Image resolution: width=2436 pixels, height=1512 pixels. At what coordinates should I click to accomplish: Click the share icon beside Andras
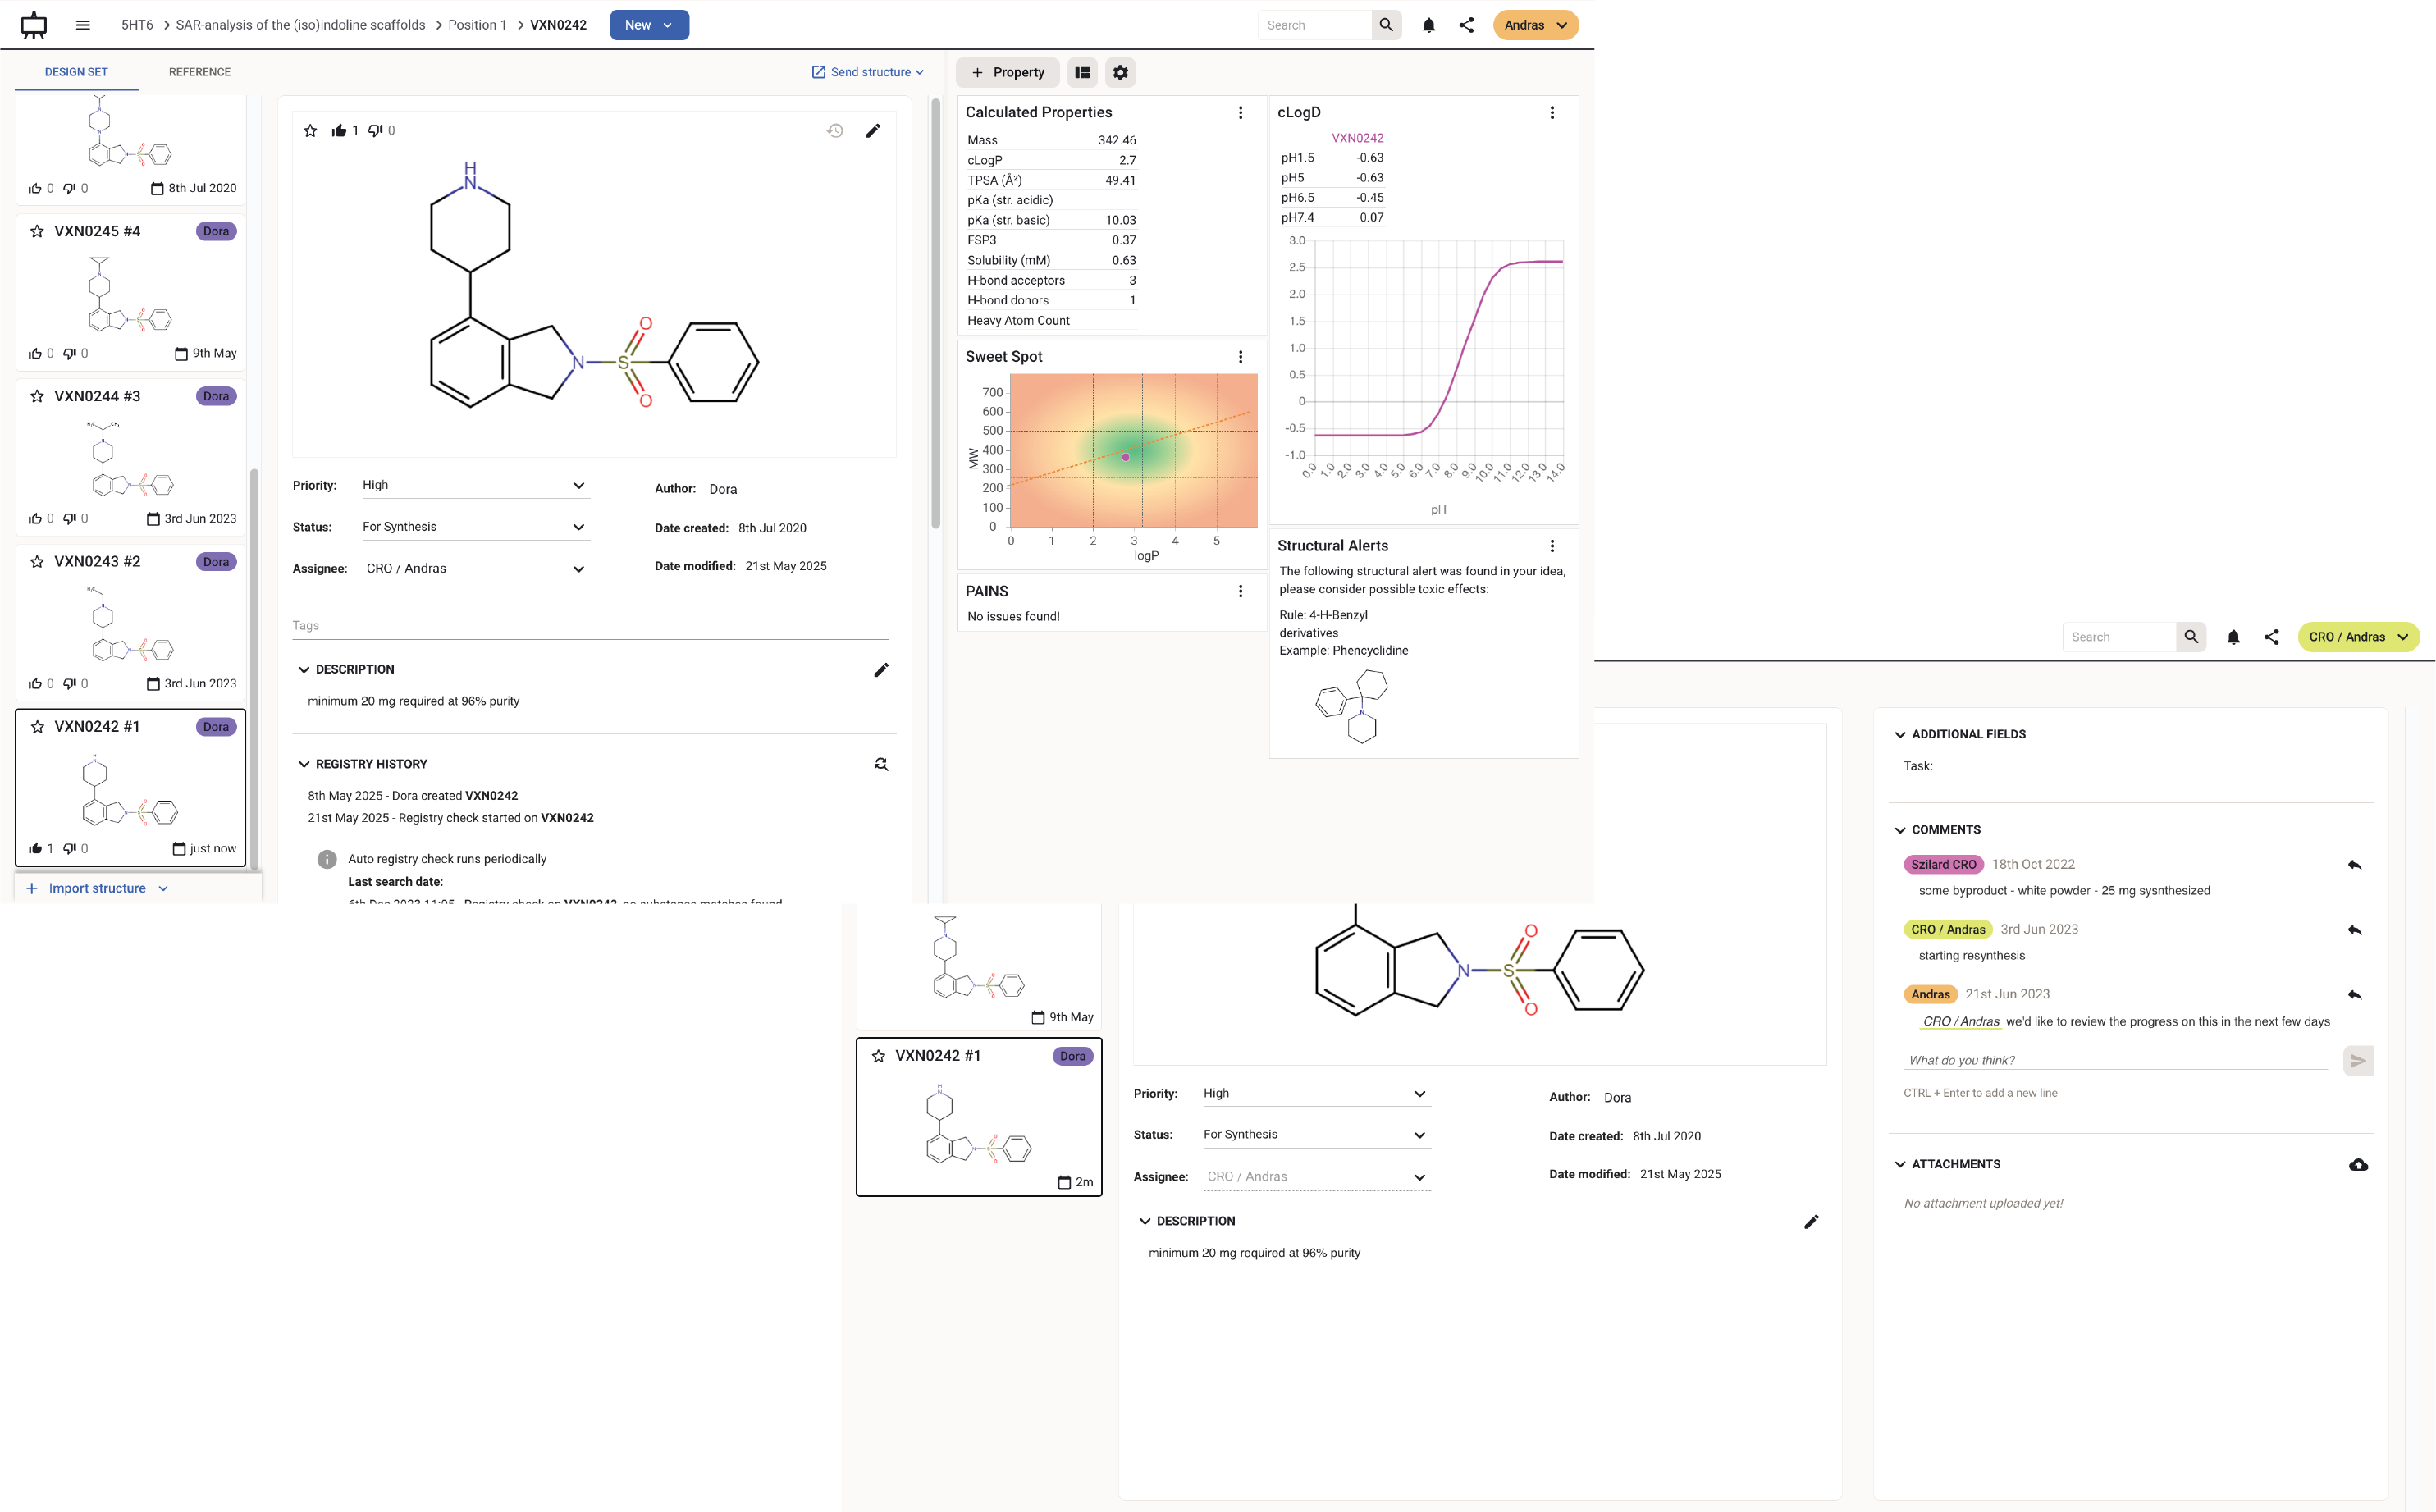point(1466,25)
